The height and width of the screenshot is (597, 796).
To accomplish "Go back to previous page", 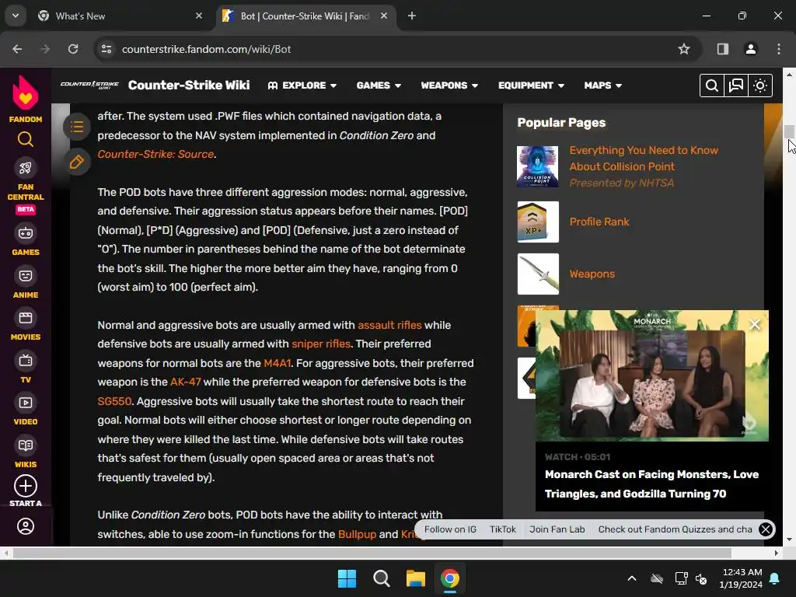I will tap(17, 49).
